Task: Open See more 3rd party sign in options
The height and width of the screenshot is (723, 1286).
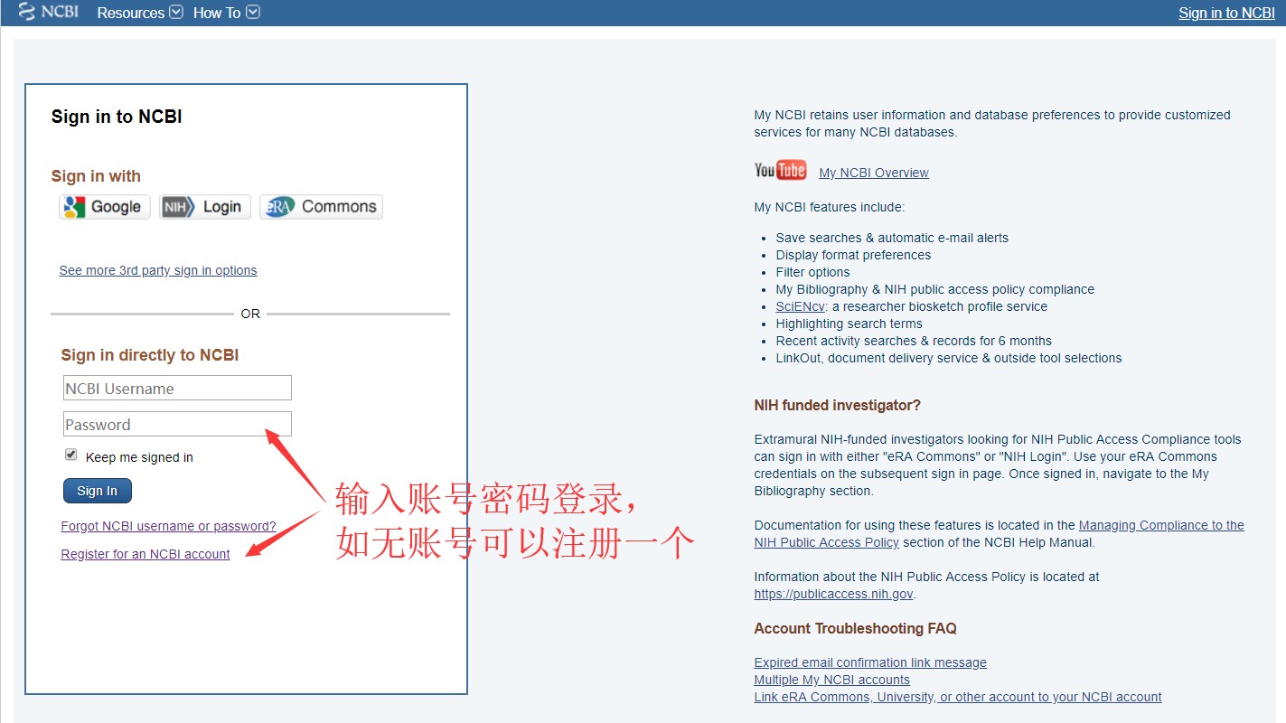Action: [x=158, y=270]
